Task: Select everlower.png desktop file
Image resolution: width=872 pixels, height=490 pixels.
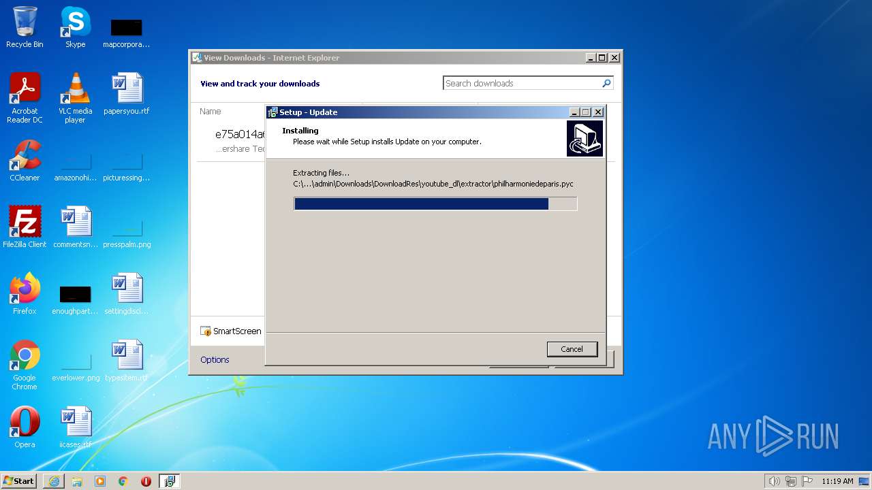Action: click(x=76, y=367)
